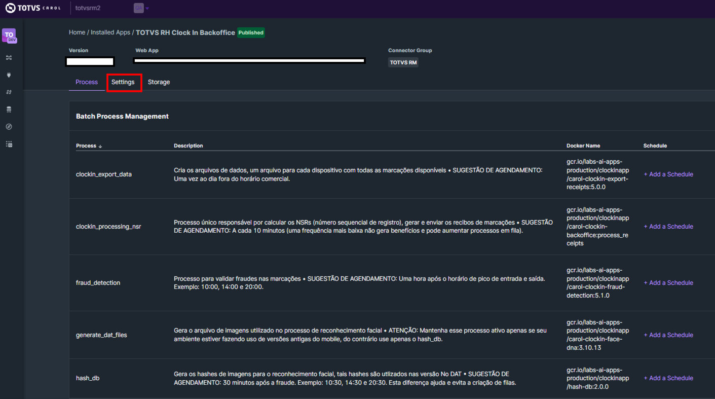Add a Schedule for hash_db
The image size is (715, 399).
pos(668,378)
